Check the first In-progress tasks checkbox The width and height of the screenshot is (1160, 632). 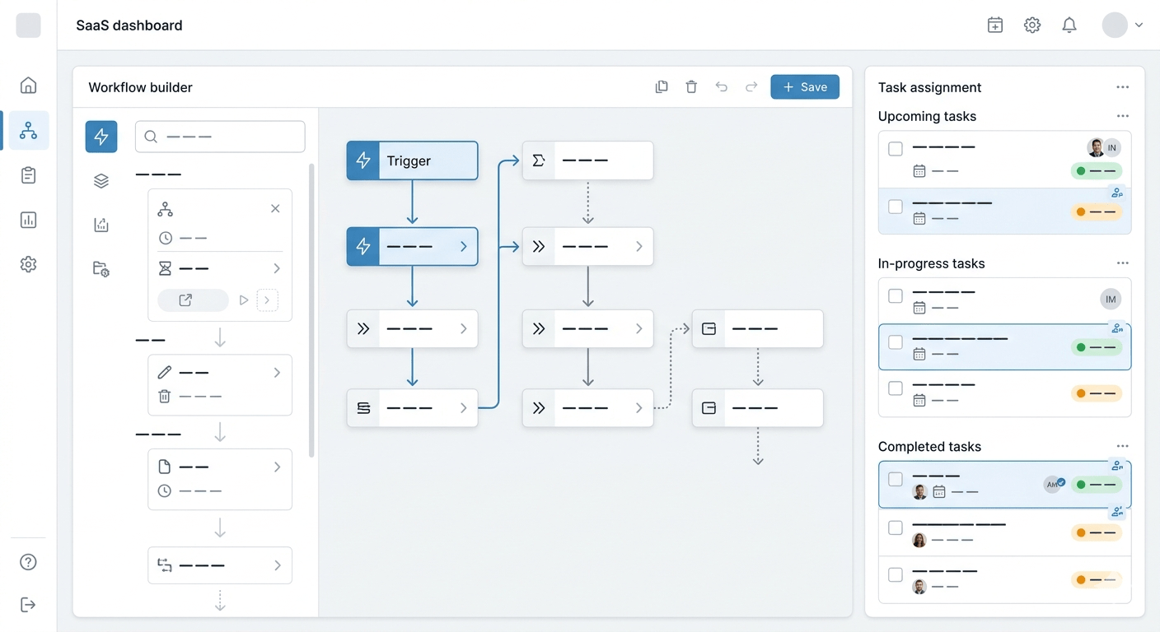(896, 296)
